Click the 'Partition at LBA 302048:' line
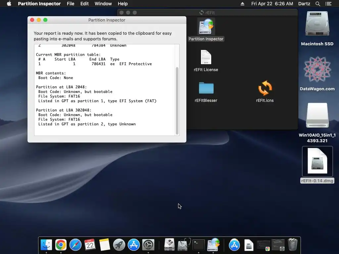This screenshot has width=339, height=254. pos(64,110)
